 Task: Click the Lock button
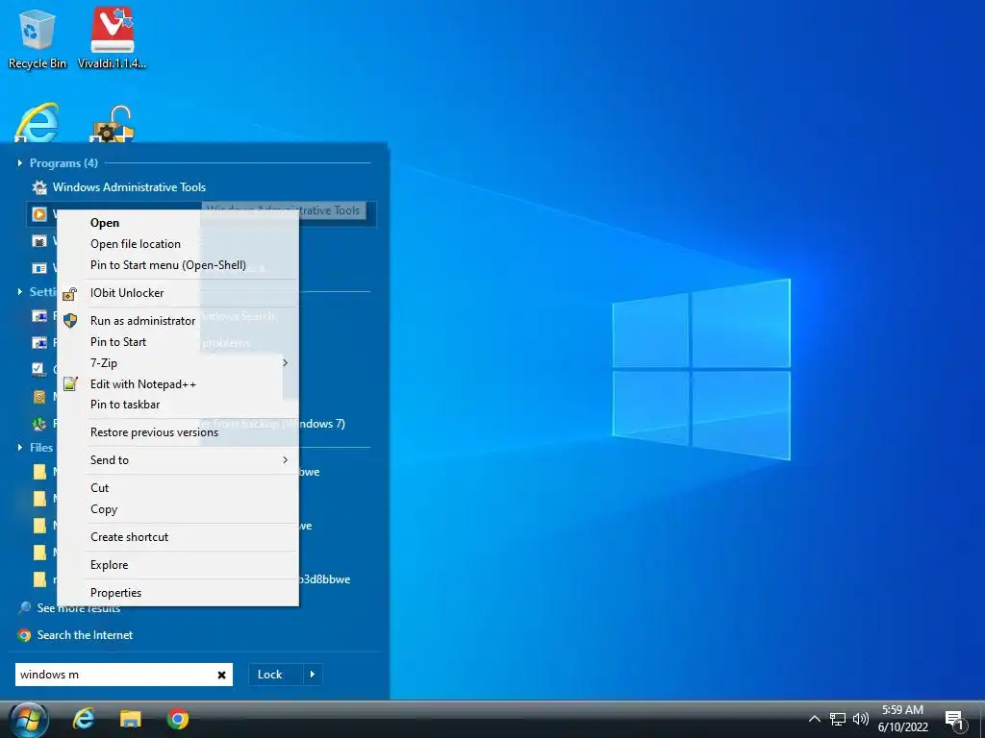[276, 675]
